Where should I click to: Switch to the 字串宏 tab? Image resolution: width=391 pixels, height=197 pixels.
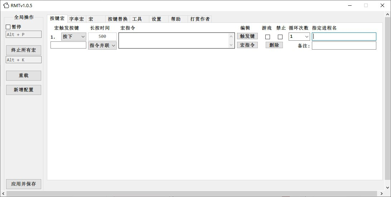click(77, 19)
